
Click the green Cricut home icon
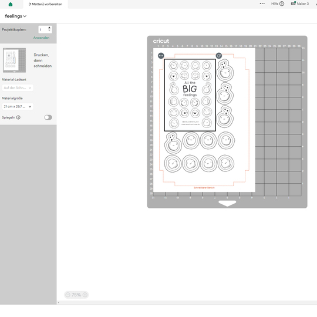tap(11, 4)
